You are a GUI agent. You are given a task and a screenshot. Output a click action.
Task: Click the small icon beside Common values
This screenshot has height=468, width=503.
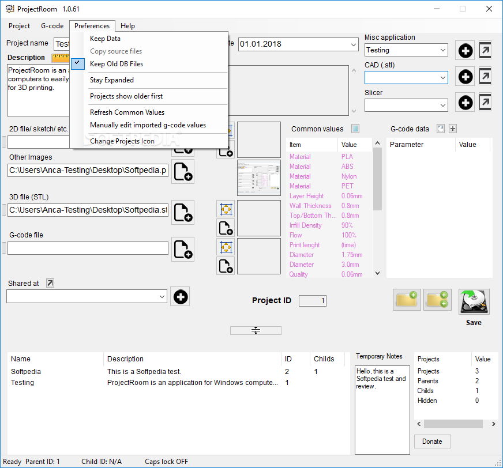[355, 129]
